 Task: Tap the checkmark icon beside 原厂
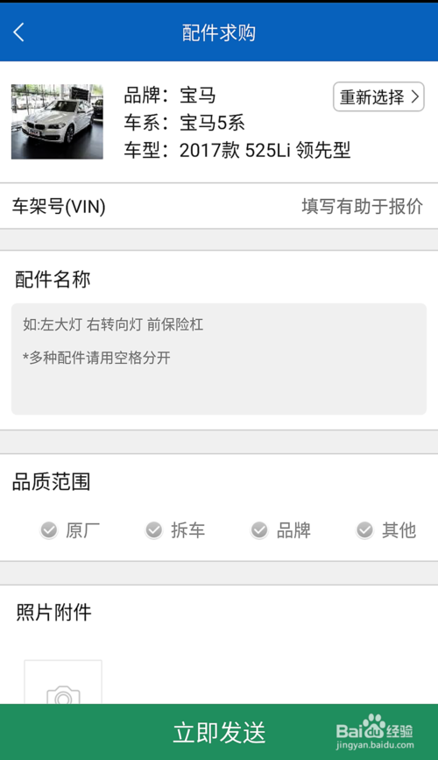coord(48,530)
